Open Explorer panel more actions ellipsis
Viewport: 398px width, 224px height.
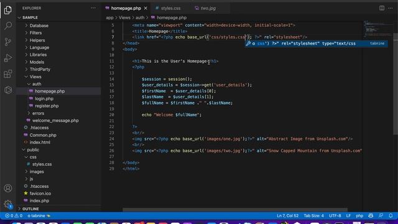pyautogui.click(x=93, y=8)
